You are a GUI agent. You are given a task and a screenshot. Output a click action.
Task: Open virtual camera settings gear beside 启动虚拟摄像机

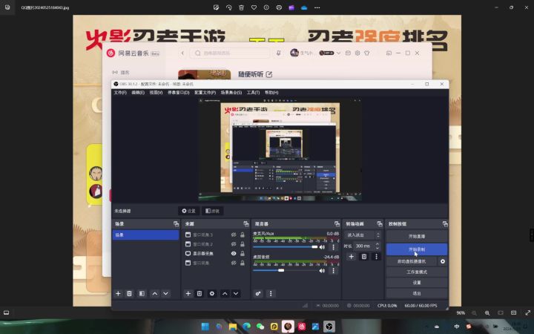[443, 261]
